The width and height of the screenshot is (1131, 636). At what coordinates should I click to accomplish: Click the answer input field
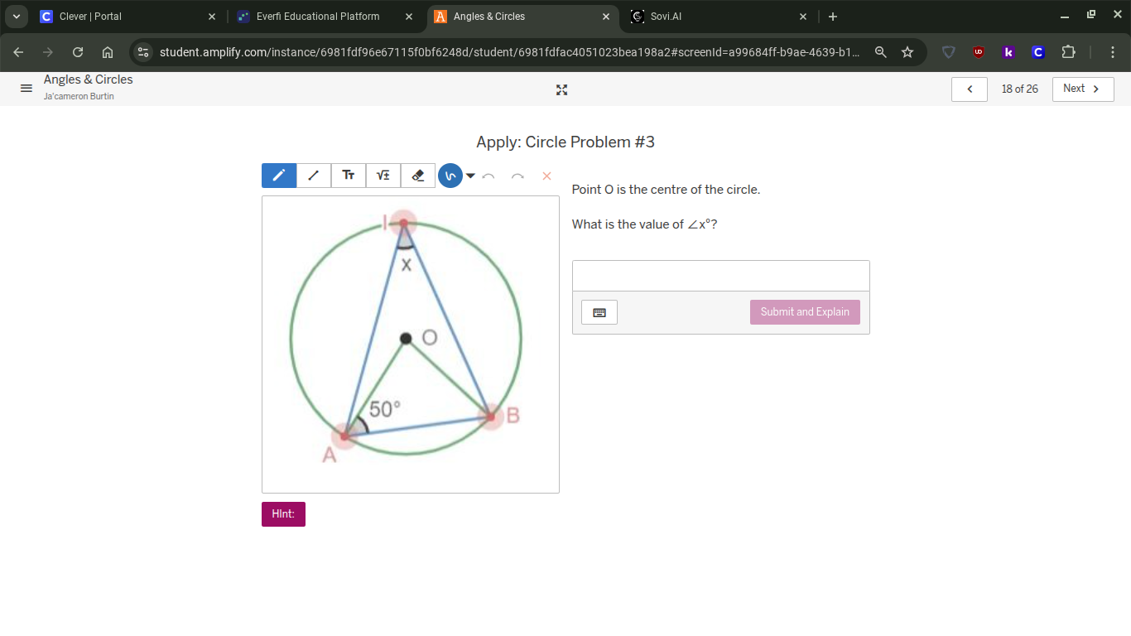coord(720,275)
